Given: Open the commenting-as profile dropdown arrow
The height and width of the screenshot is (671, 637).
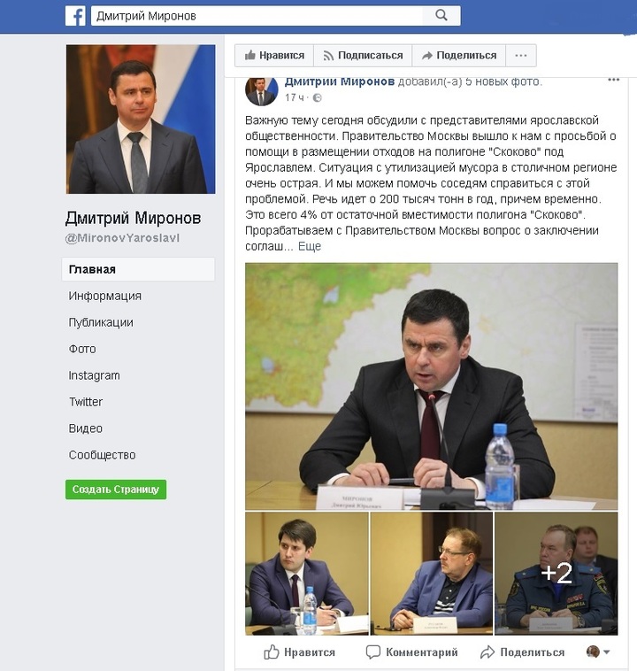Looking at the screenshot, I should pos(607,652).
